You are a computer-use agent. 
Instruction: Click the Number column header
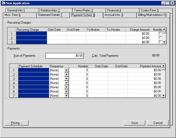[x=78, y=66]
